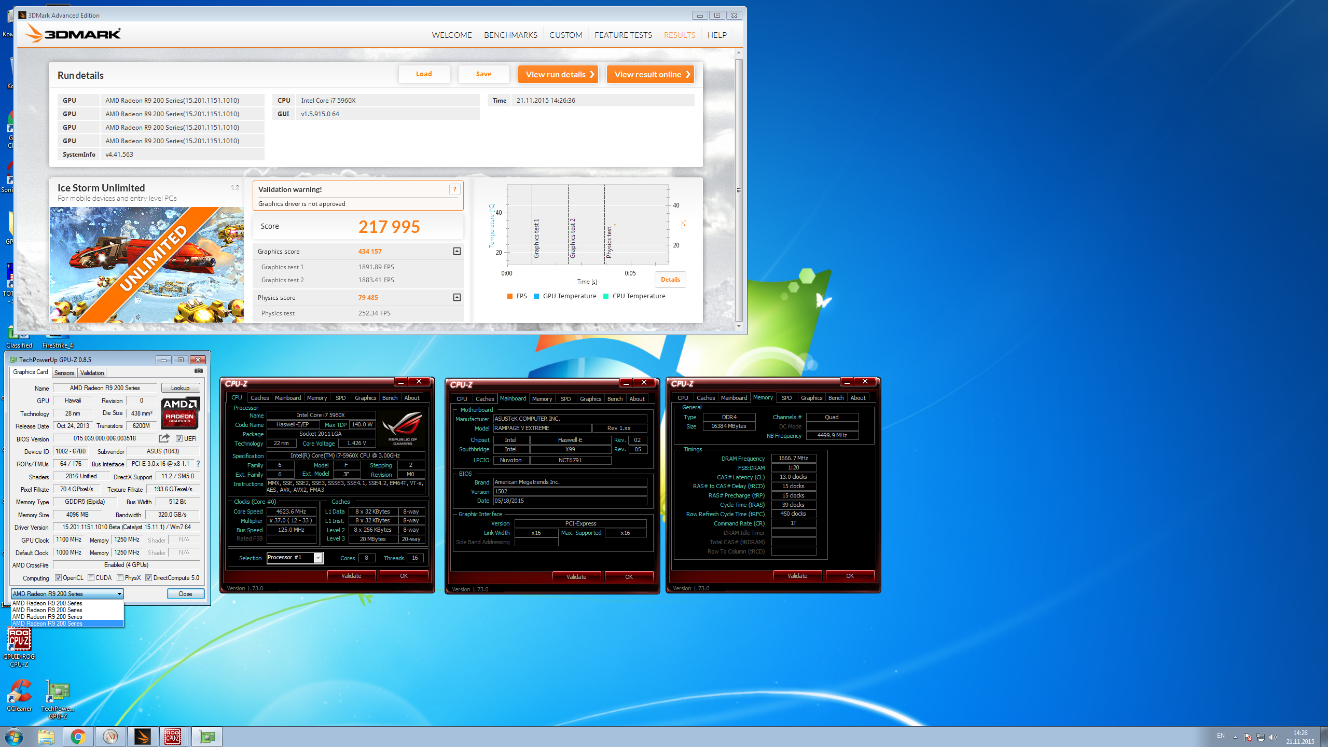The width and height of the screenshot is (1328, 747).
Task: Click the ROG CPU-Z taskbar icon
Action: pyautogui.click(x=173, y=737)
